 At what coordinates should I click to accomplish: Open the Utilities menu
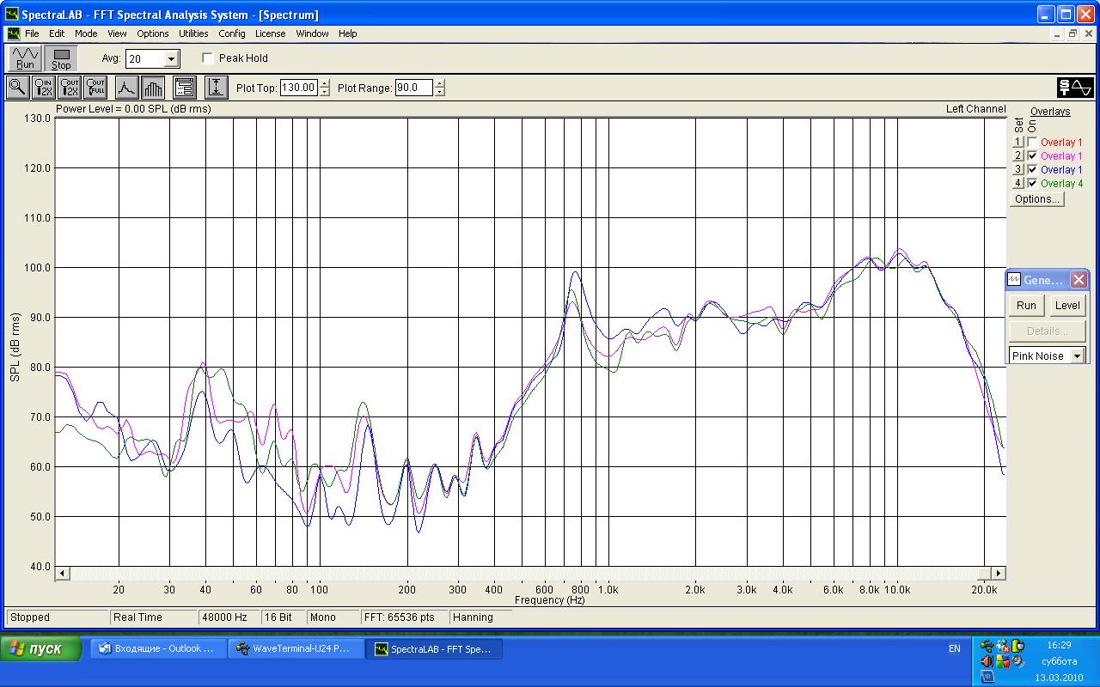coord(193,33)
